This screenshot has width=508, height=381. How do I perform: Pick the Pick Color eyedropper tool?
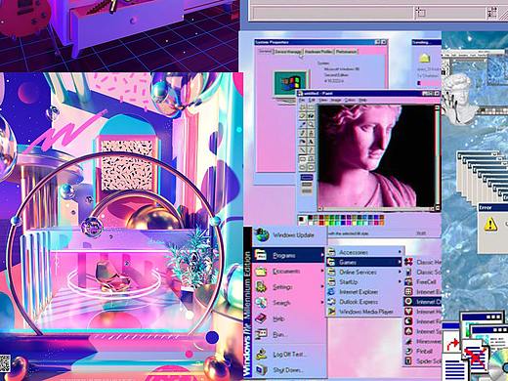point(303,125)
